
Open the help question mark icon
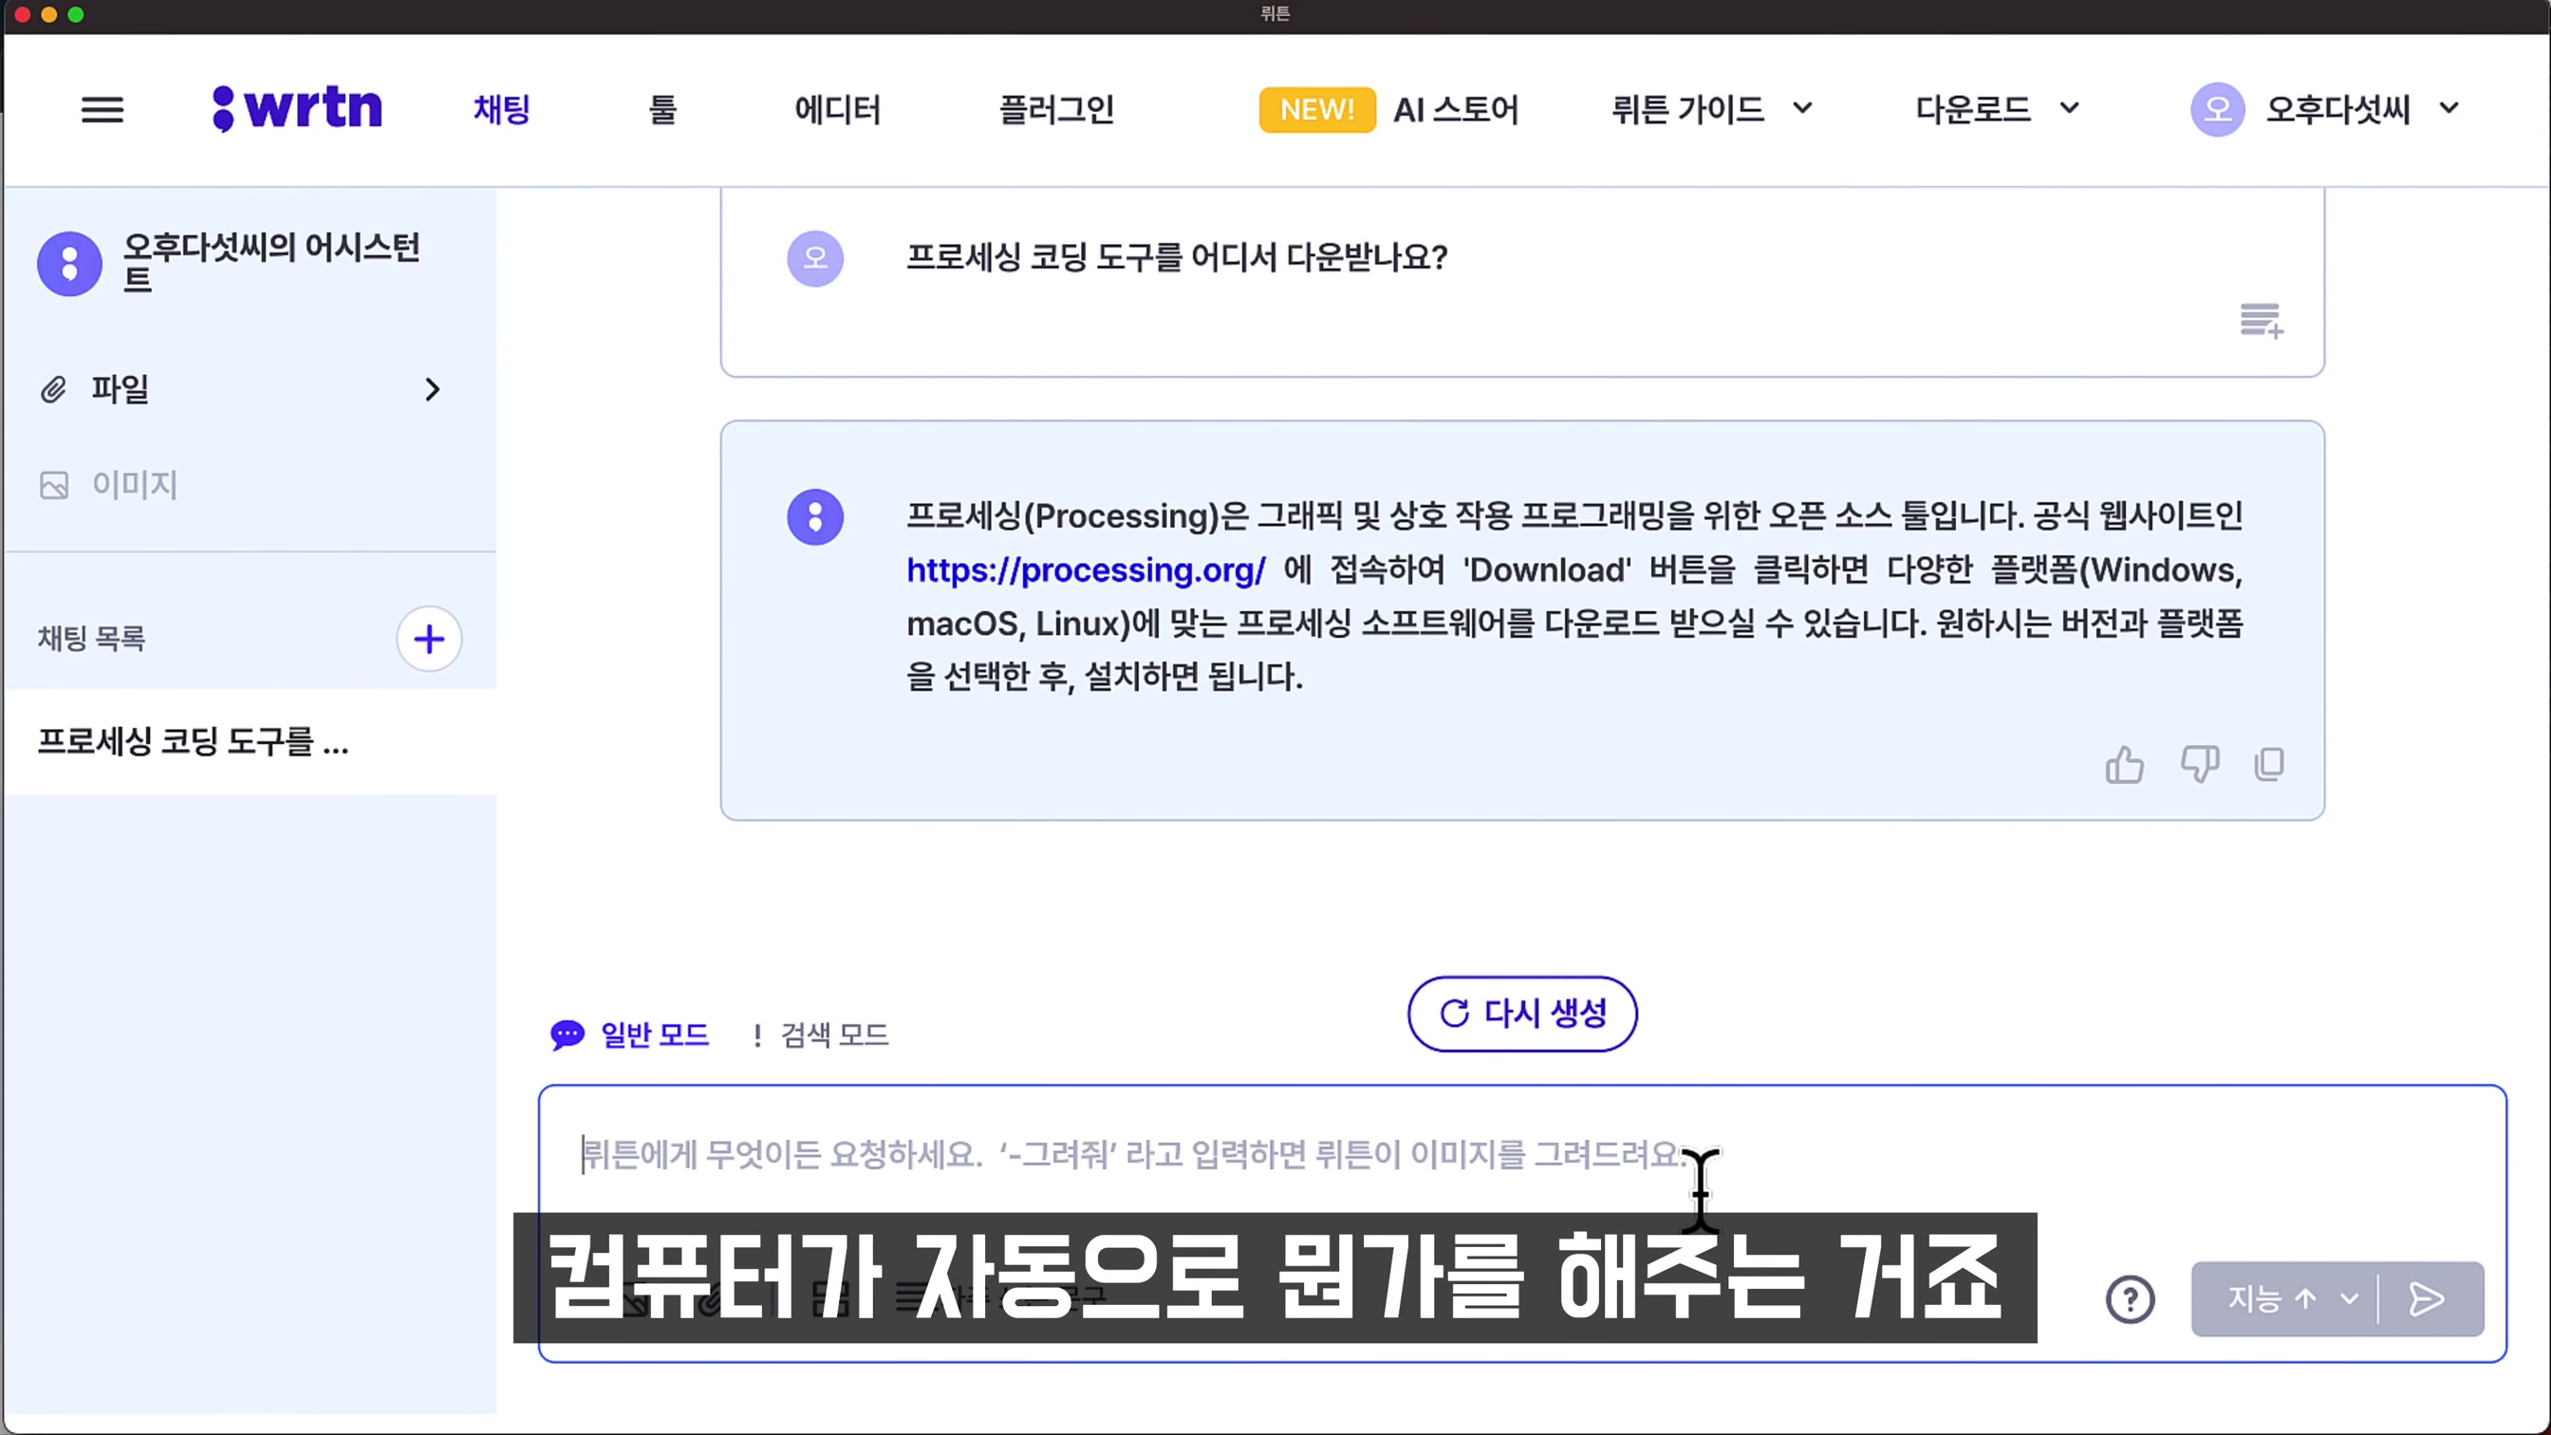pos(2129,1299)
